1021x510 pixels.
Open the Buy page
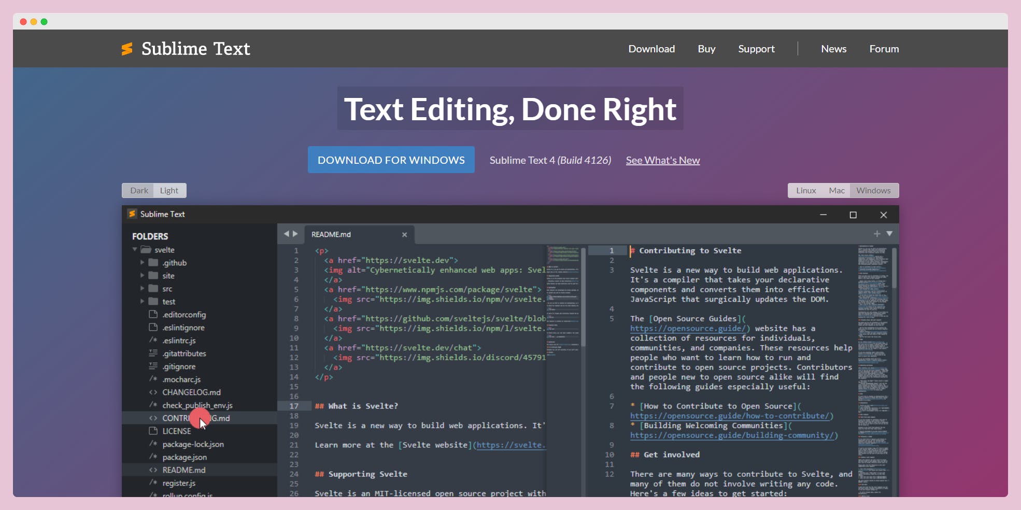706,49
